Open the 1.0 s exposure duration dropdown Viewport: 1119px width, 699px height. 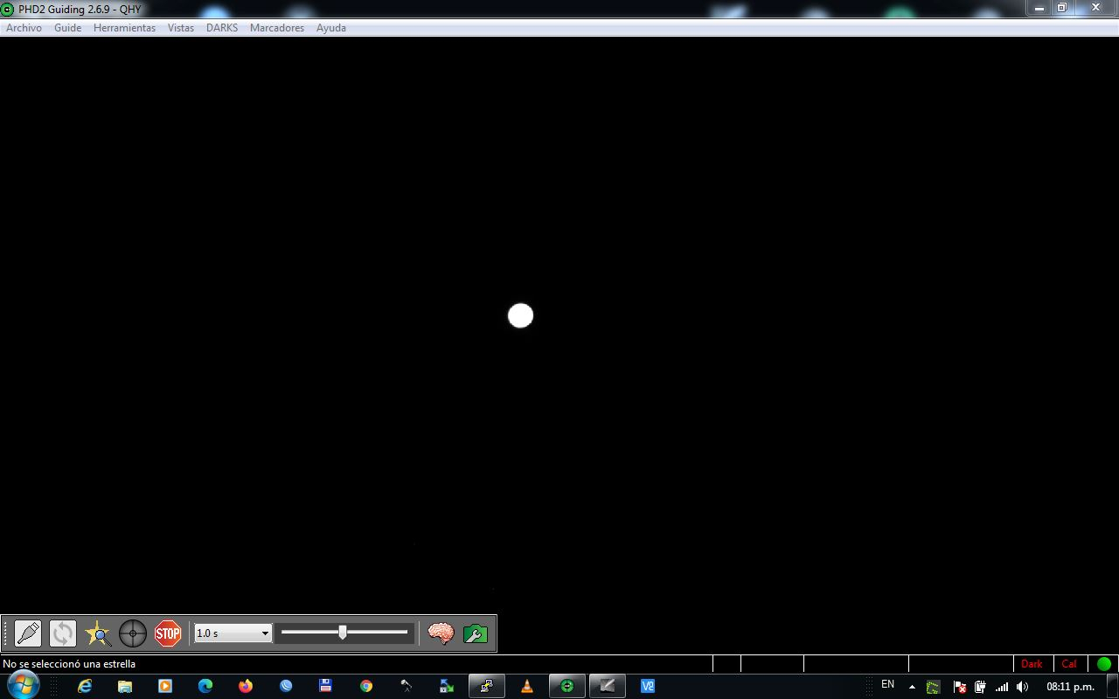tap(233, 633)
